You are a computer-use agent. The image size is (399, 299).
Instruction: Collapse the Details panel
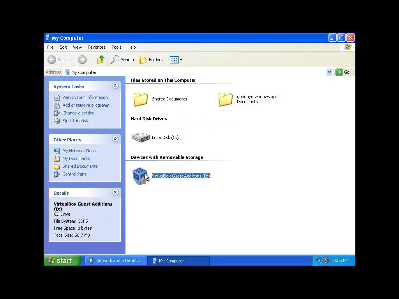click(x=115, y=192)
